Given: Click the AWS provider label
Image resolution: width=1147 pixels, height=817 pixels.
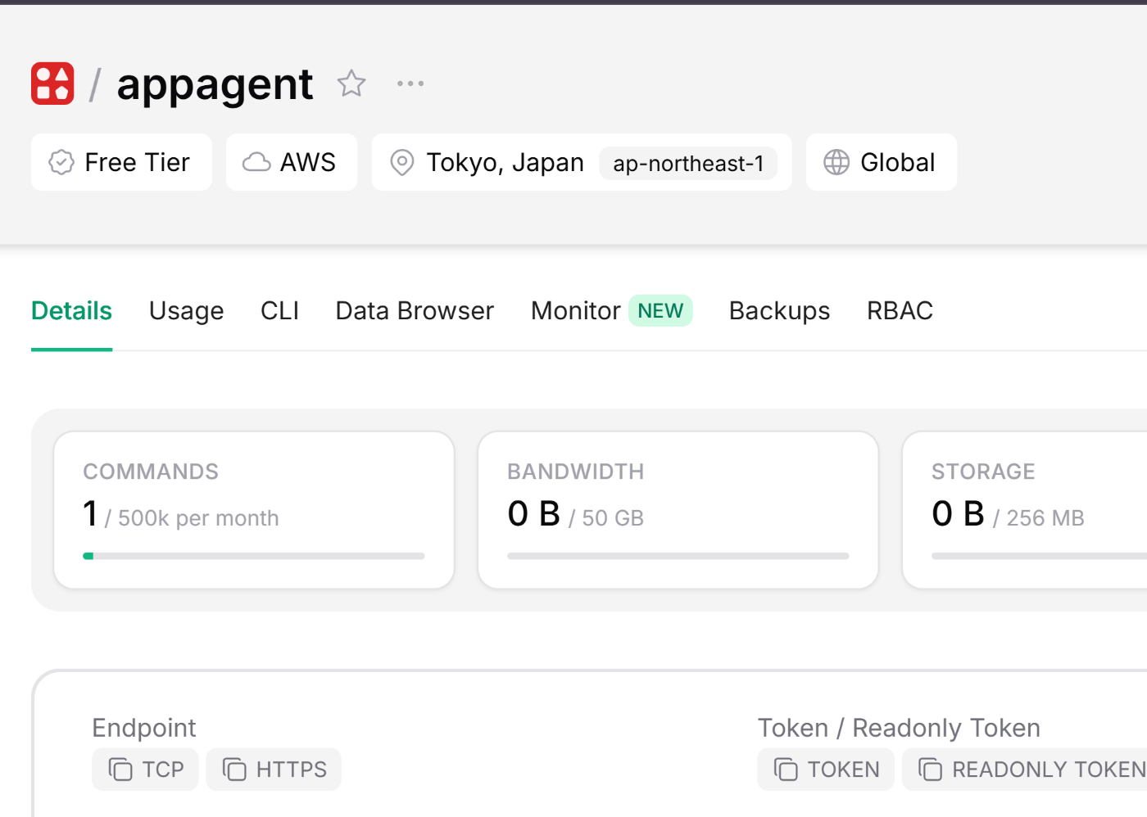Looking at the screenshot, I should click(x=308, y=162).
